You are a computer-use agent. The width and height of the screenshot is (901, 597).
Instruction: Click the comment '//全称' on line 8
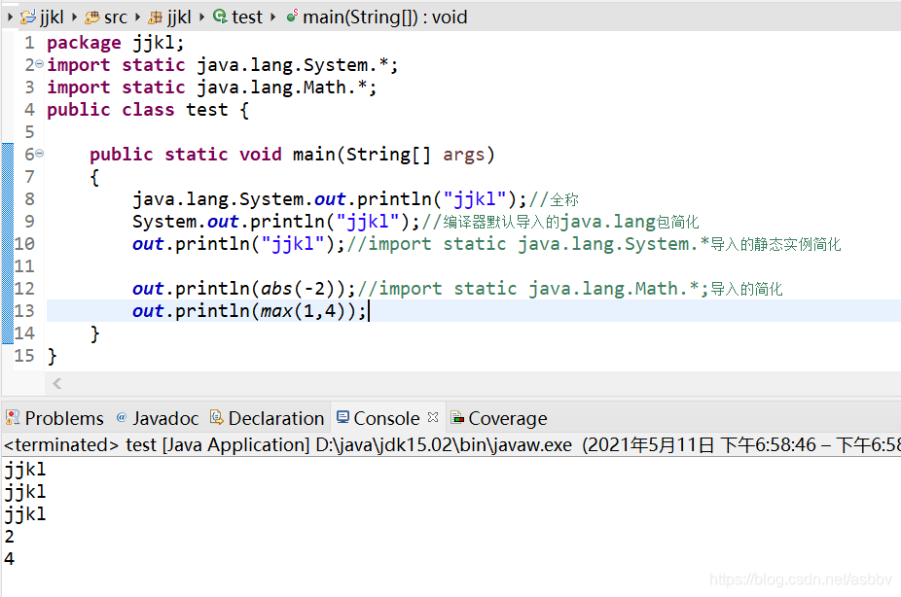(554, 199)
